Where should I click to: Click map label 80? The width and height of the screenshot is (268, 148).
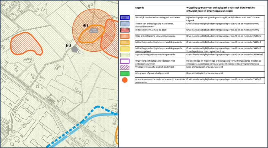(x=85, y=26)
